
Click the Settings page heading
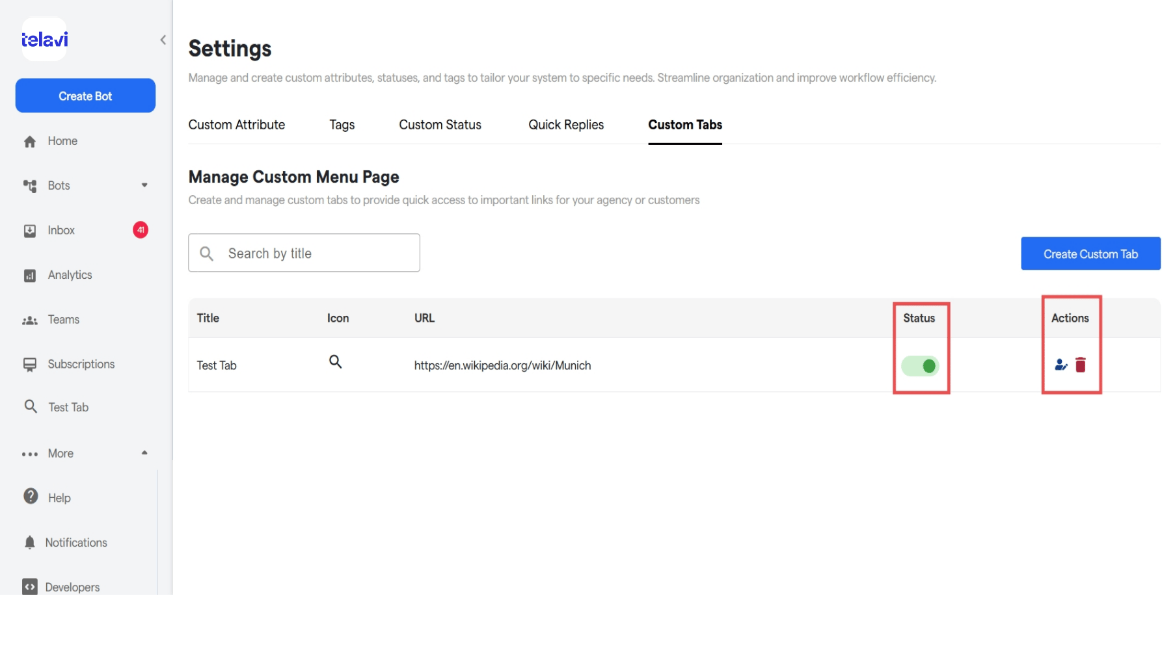(x=230, y=49)
